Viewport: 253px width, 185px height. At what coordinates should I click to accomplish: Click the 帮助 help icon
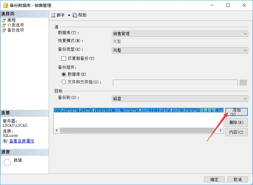(x=75, y=15)
